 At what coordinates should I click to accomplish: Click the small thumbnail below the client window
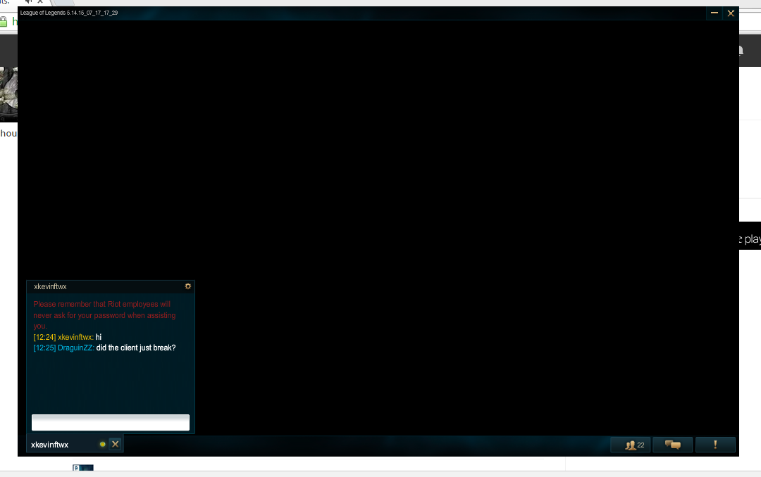click(x=83, y=467)
